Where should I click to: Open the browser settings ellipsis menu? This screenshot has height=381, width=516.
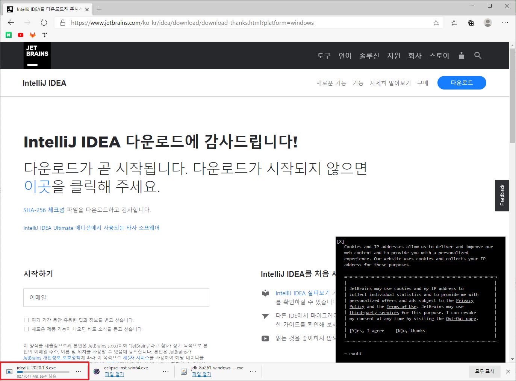tap(505, 23)
